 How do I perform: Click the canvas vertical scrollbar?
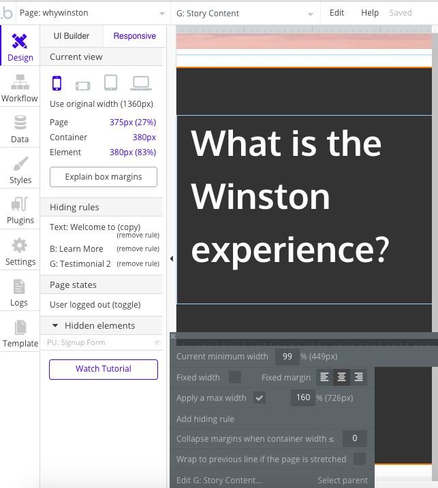435,259
